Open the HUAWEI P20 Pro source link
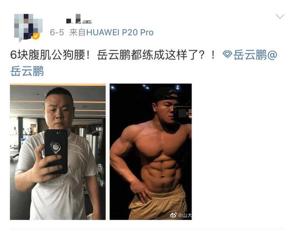This screenshot has height=232, width=294. pos(120,33)
